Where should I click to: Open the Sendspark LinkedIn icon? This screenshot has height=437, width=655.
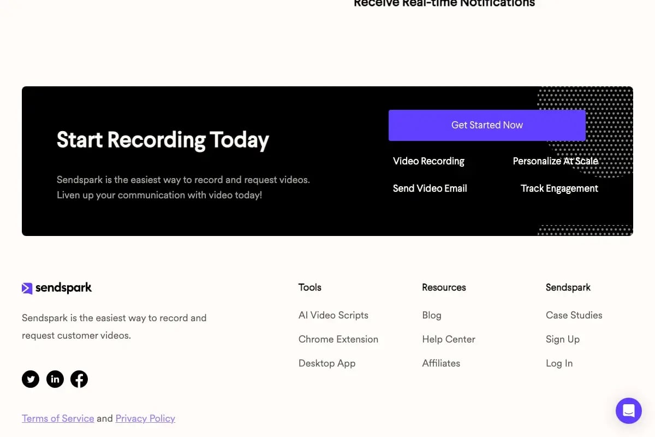tap(55, 379)
